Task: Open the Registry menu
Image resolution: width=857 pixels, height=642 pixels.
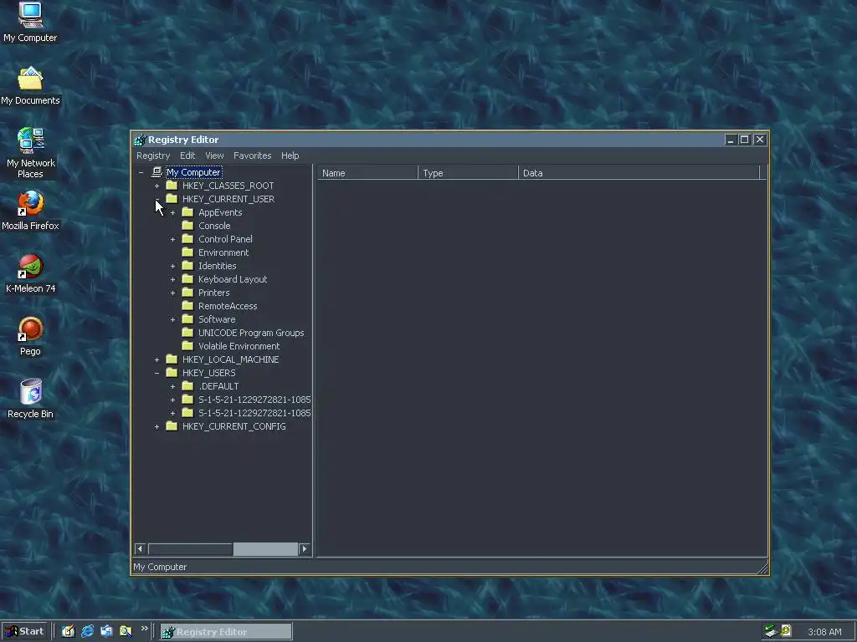Action: point(153,155)
